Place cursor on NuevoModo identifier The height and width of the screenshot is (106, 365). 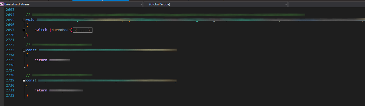(x=61, y=30)
